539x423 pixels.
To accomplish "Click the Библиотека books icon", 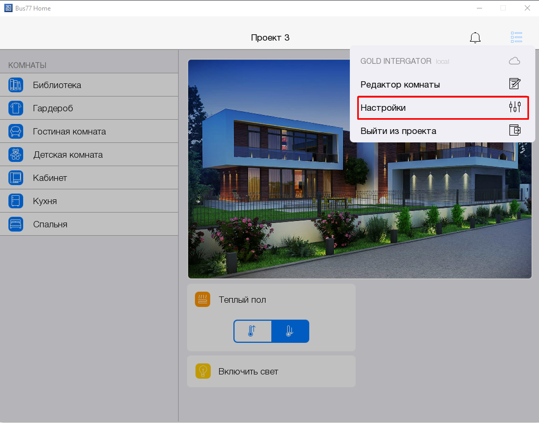I will 16,85.
